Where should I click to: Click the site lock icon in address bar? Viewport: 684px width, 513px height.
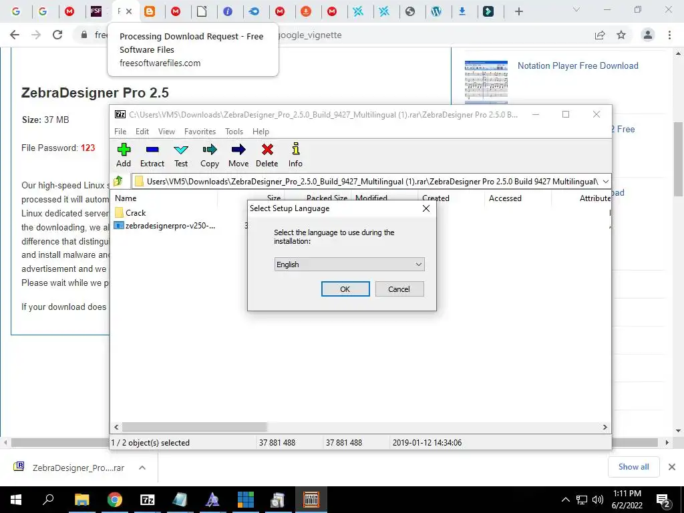[83, 35]
